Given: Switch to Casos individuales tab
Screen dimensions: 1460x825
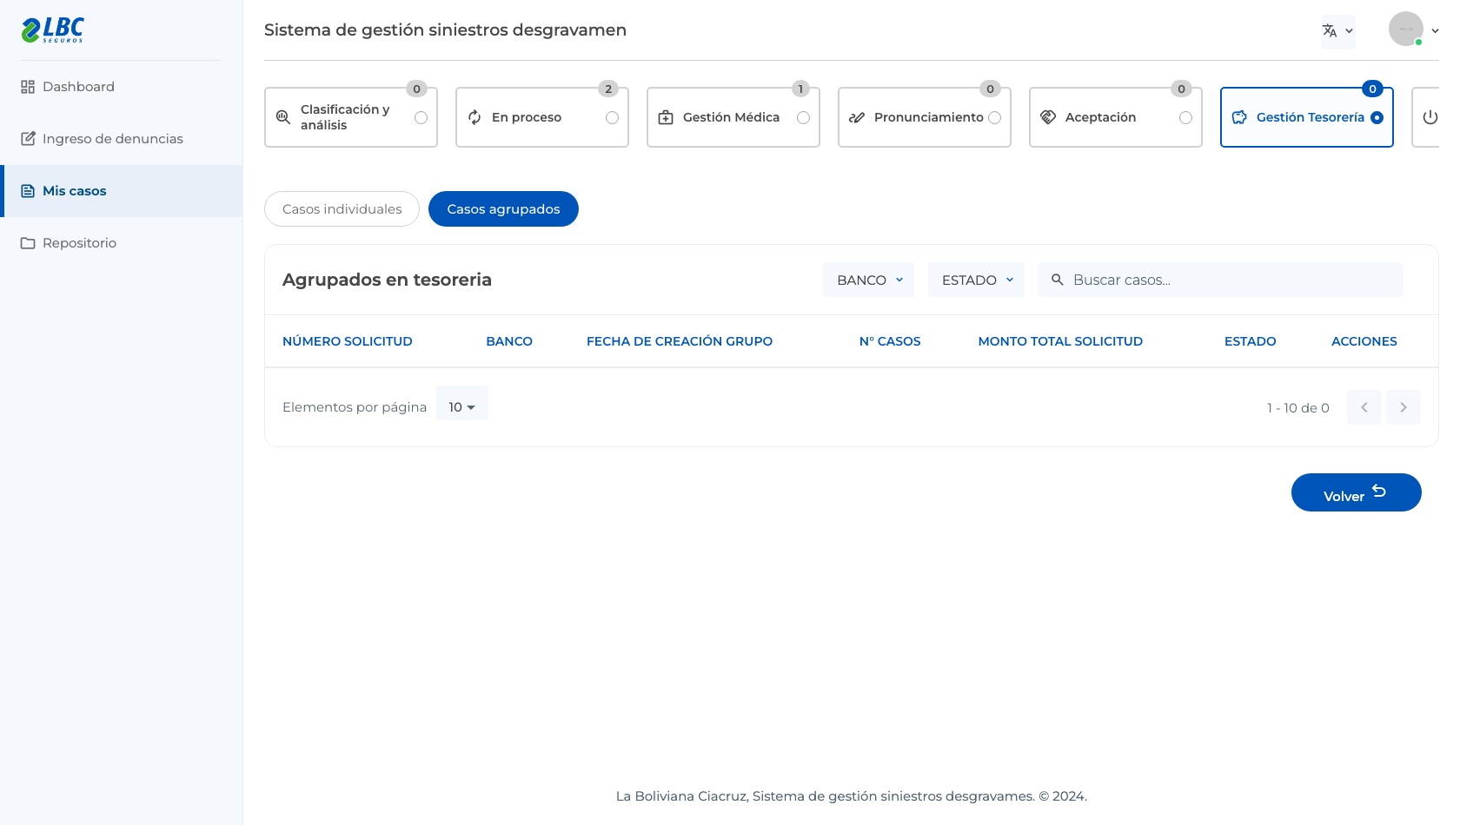Looking at the screenshot, I should tap(342, 209).
